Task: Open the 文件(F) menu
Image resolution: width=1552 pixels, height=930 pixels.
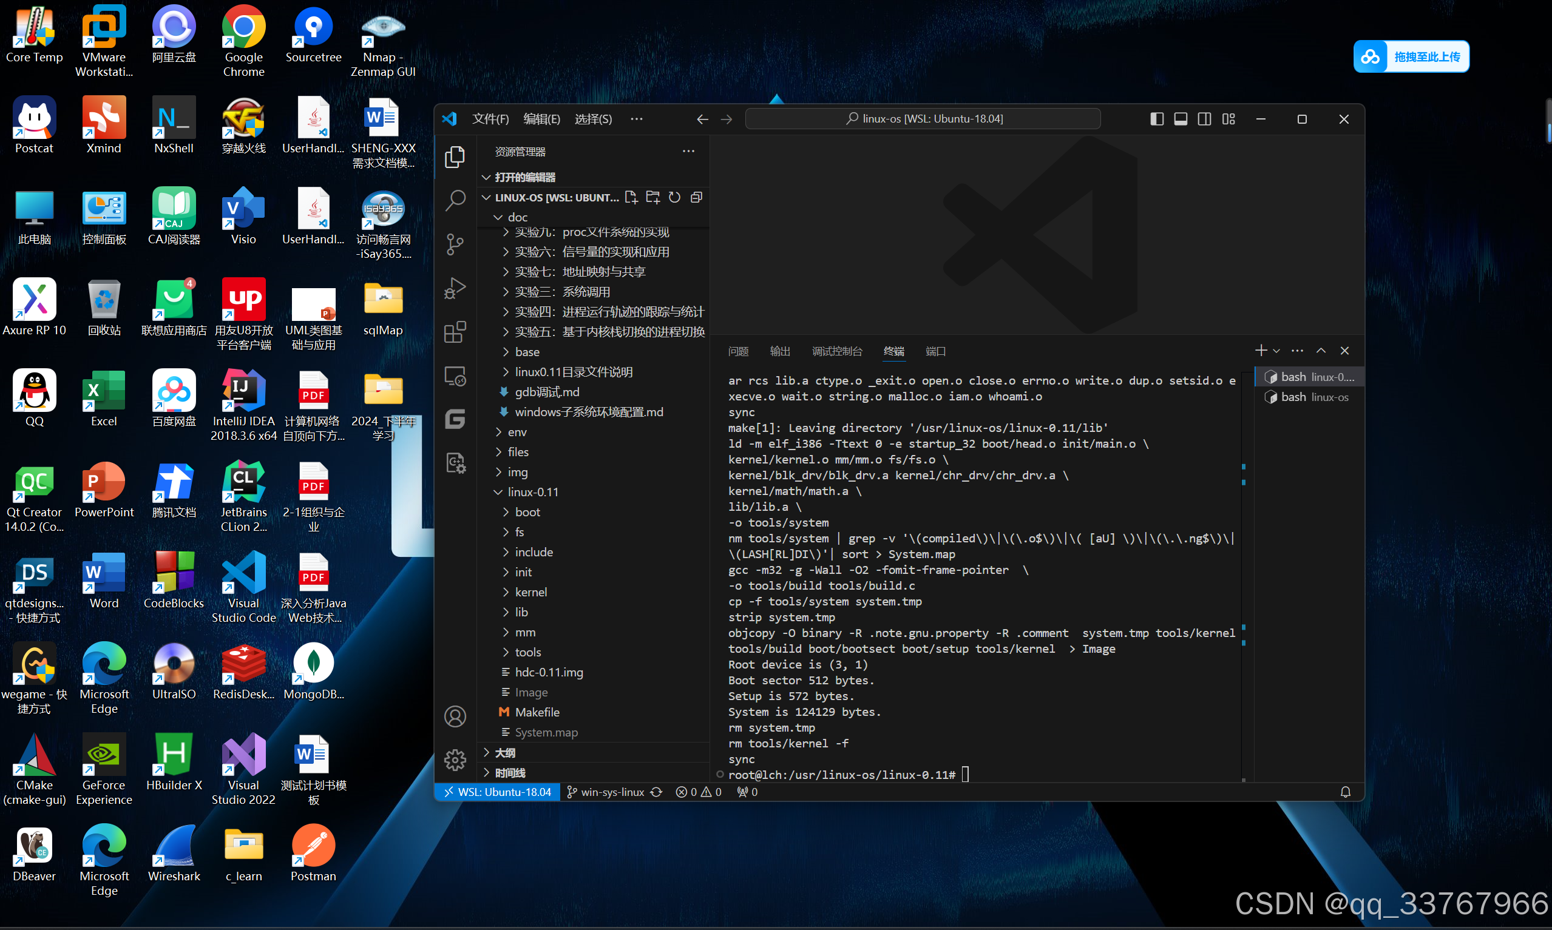Action: (490, 119)
